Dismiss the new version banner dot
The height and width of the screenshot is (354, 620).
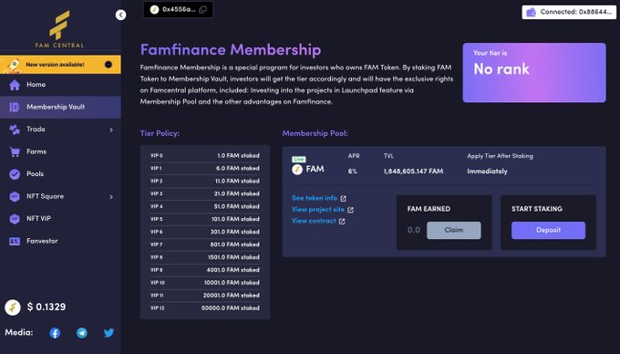tap(108, 65)
